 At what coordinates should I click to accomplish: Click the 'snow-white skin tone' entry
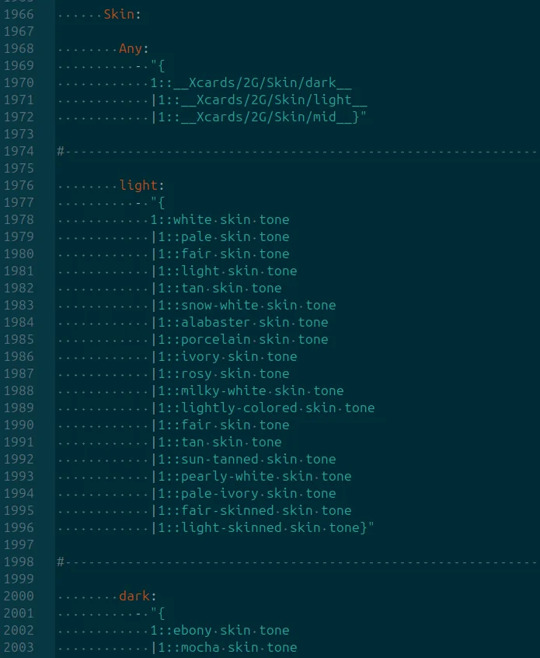pos(243,306)
